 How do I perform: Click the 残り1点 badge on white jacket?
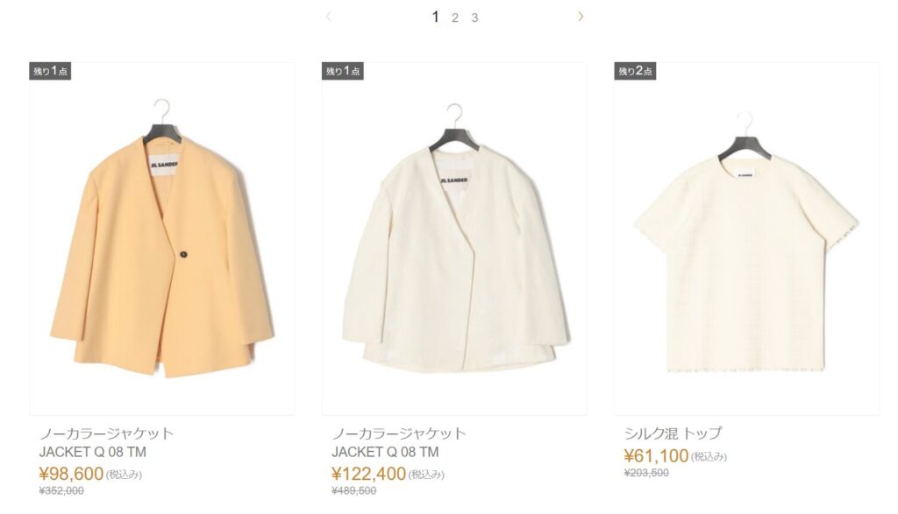(x=343, y=71)
